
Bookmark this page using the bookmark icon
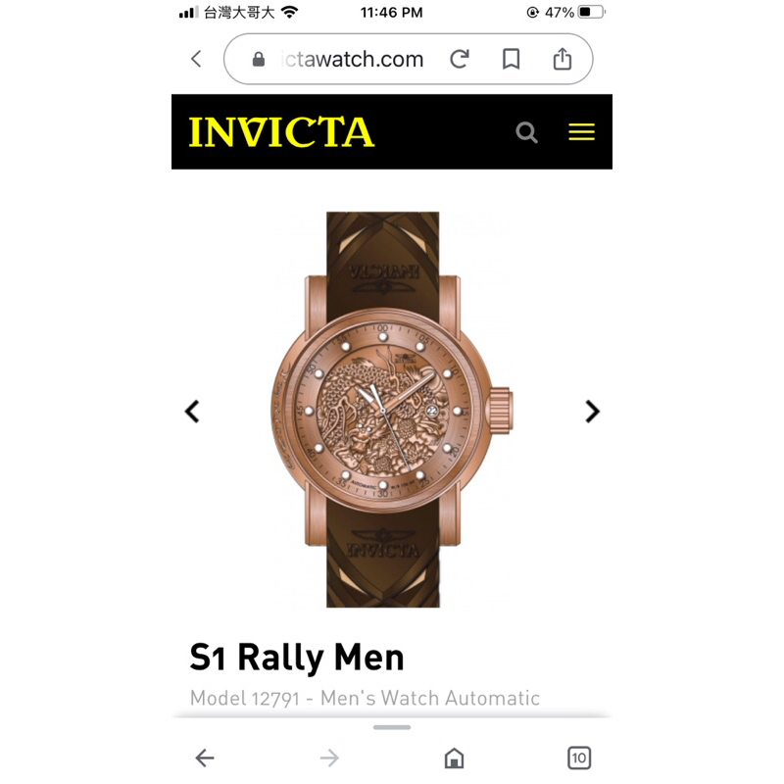tap(511, 59)
